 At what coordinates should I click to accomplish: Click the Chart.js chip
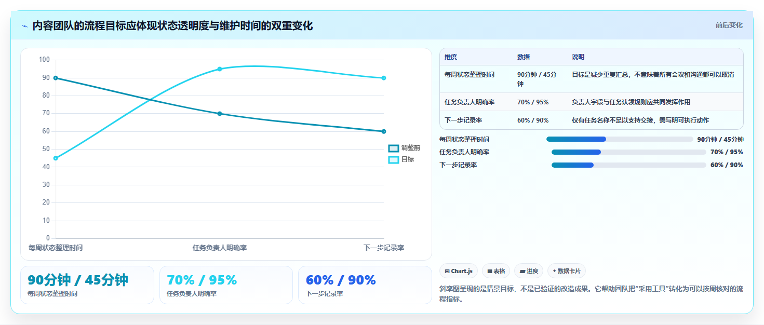[459, 271]
